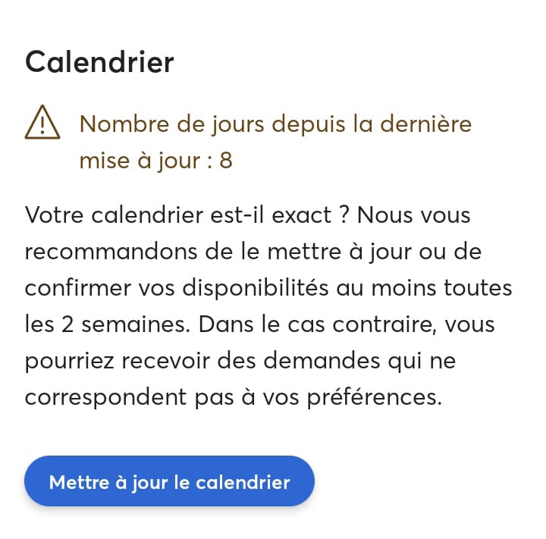
Task: Click the warning triangle icon
Action: coord(42,122)
